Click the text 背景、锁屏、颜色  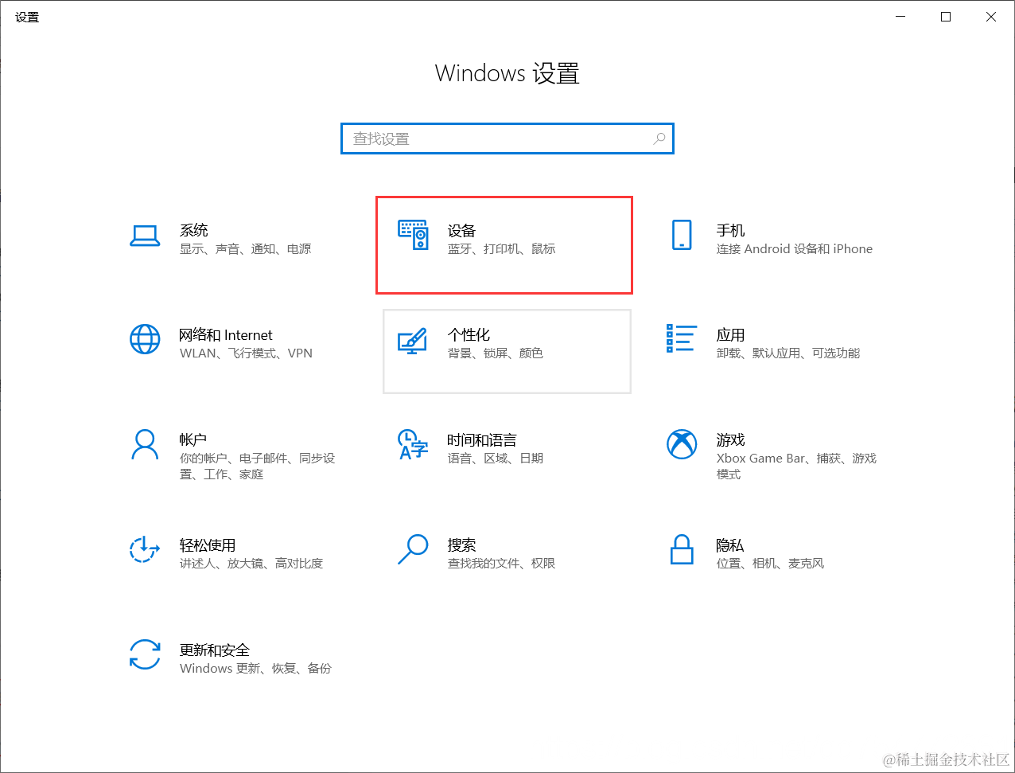tap(496, 353)
